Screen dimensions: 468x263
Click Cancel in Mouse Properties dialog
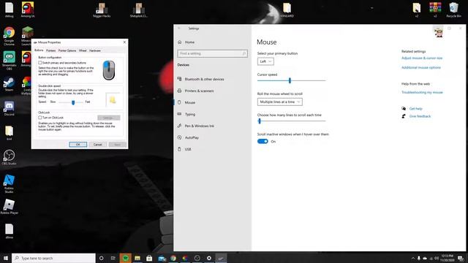point(97,145)
